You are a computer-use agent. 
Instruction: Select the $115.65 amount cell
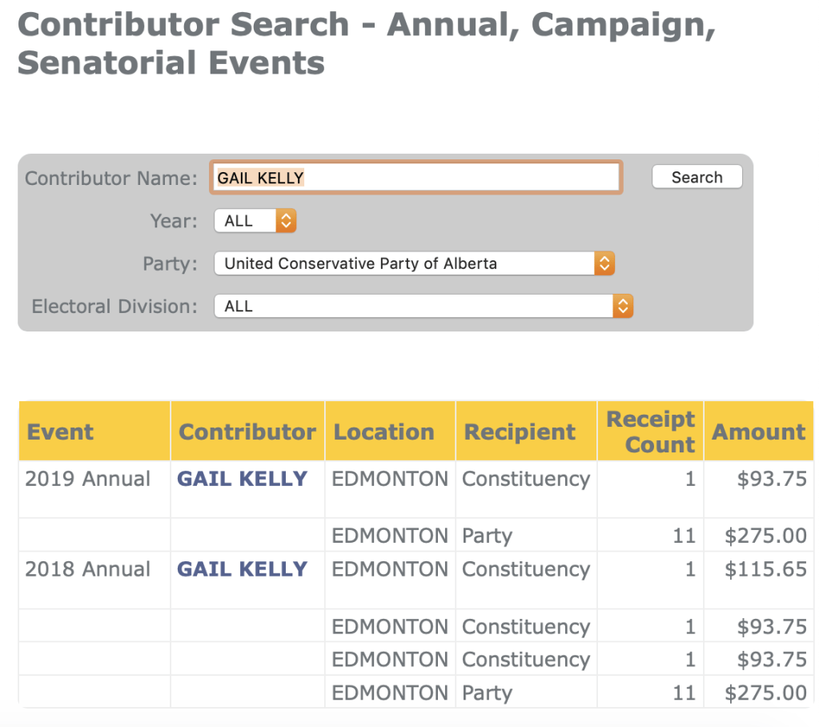click(765, 569)
